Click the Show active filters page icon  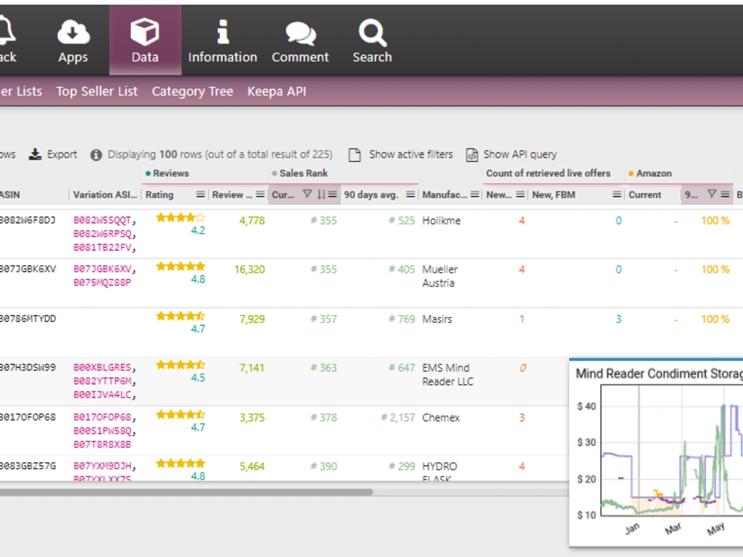[x=354, y=155]
